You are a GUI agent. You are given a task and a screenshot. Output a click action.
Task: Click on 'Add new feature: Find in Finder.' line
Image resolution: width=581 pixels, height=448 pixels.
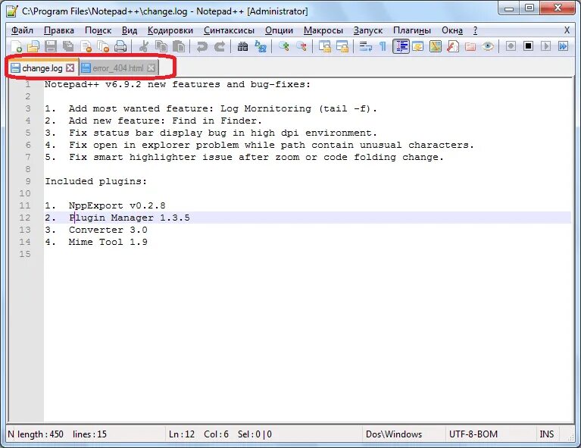(165, 121)
